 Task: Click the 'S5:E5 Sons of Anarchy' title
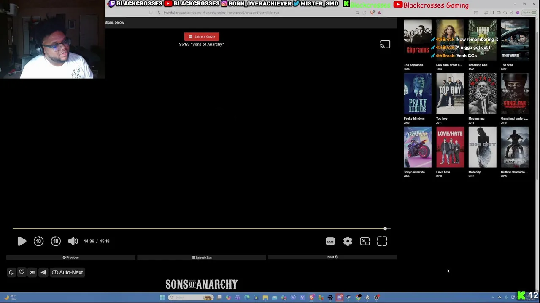202,44
